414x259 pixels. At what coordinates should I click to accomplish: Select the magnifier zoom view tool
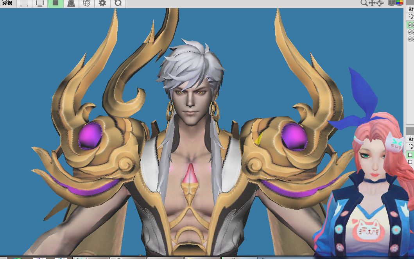[364, 3]
